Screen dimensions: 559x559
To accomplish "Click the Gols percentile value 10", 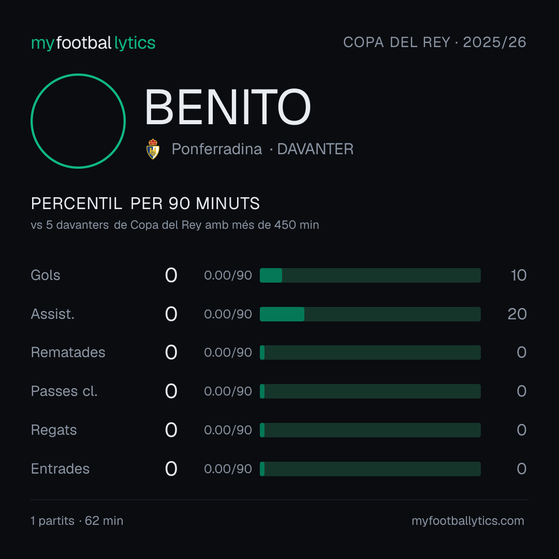I will 518,275.
